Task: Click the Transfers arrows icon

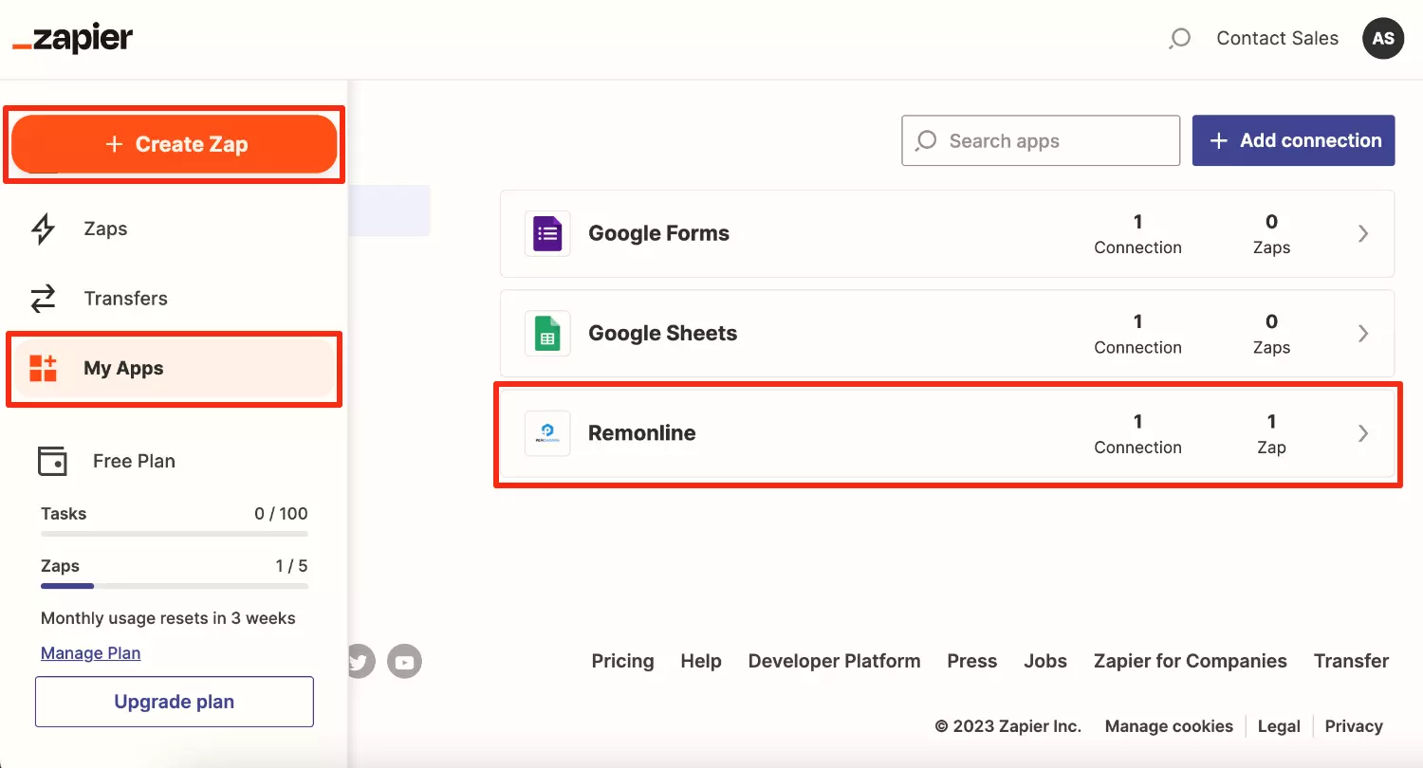Action: click(x=44, y=299)
